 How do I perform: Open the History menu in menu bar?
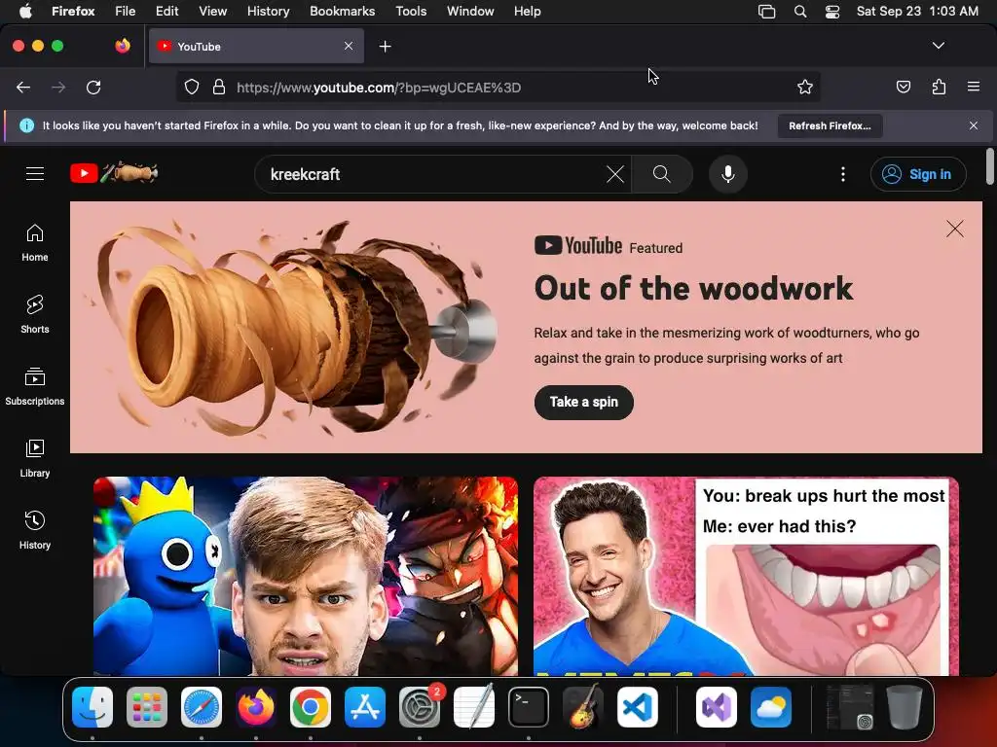pos(268,12)
